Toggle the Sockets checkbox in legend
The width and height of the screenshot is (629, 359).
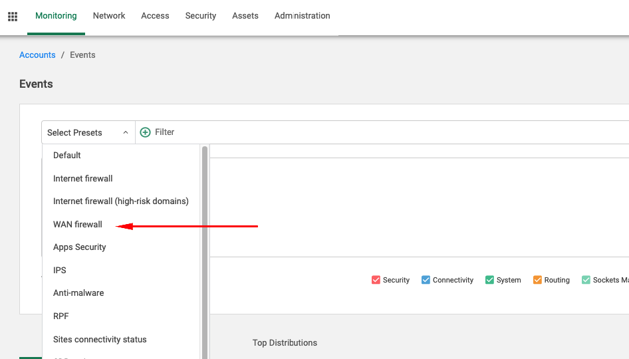click(x=586, y=280)
